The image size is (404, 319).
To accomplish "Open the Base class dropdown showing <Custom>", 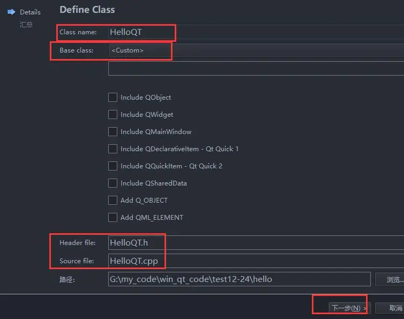I will [255, 50].
